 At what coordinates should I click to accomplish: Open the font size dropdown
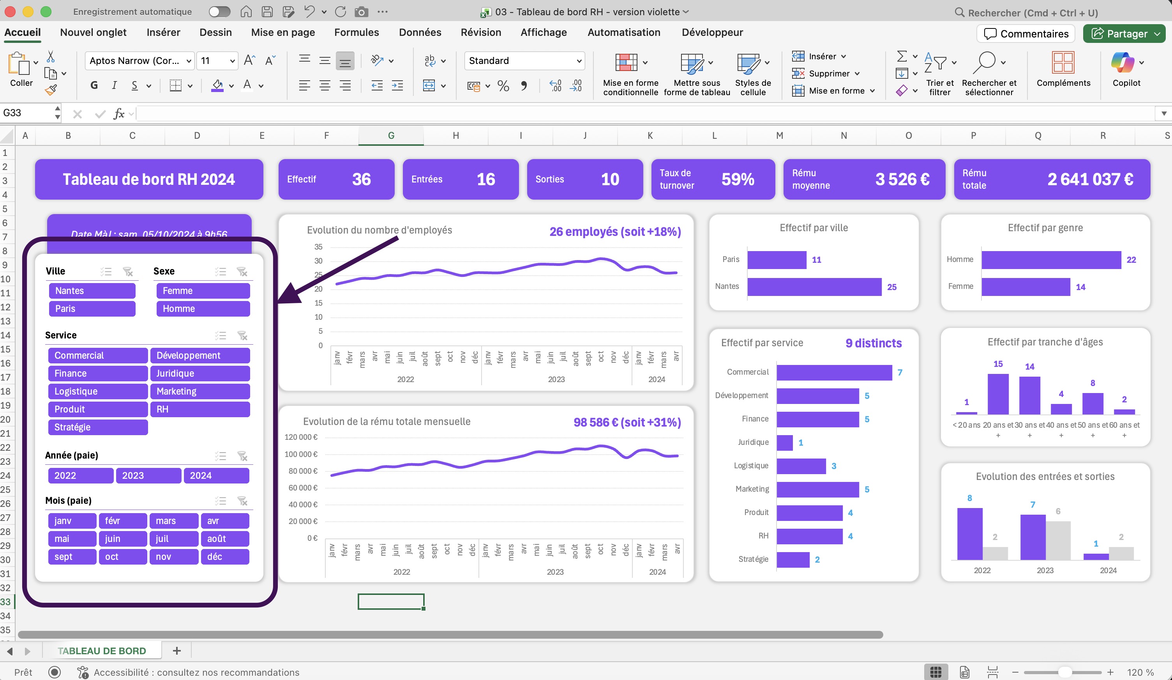click(x=232, y=61)
